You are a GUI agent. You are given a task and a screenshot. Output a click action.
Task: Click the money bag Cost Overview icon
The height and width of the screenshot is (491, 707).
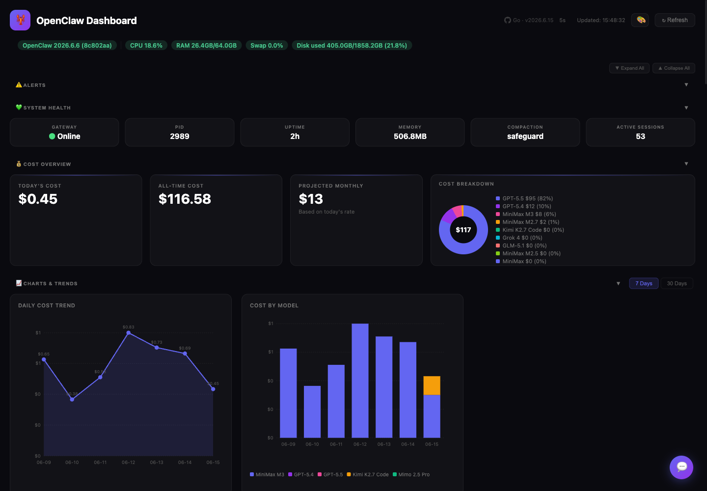(19, 164)
